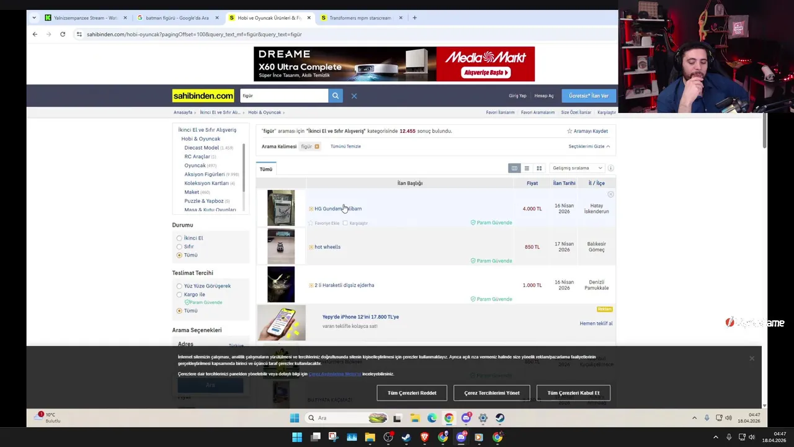Open Settings gear in the inner taskbar
794x447 pixels.
point(483,418)
